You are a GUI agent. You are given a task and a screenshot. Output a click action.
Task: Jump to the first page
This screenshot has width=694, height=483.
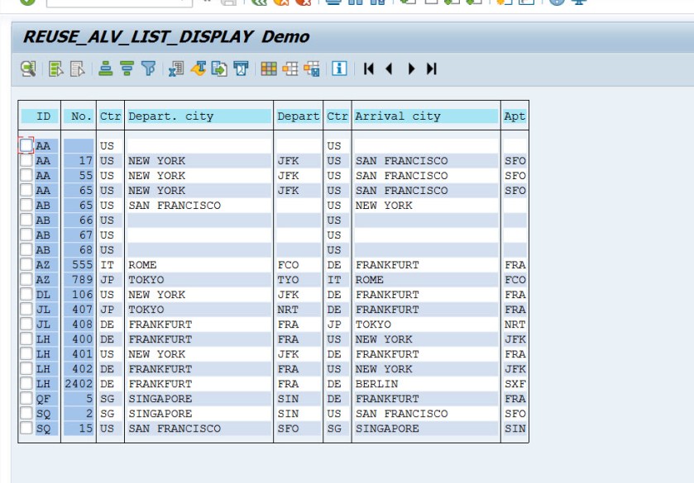369,69
